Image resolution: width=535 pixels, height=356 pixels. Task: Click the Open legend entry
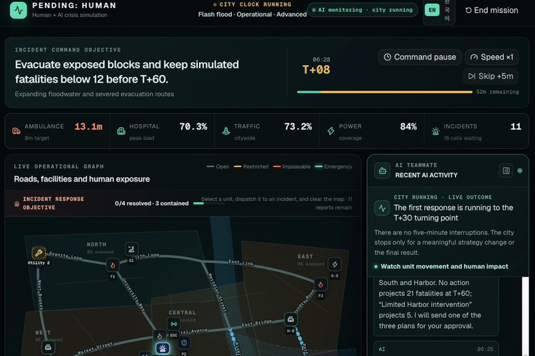click(218, 166)
